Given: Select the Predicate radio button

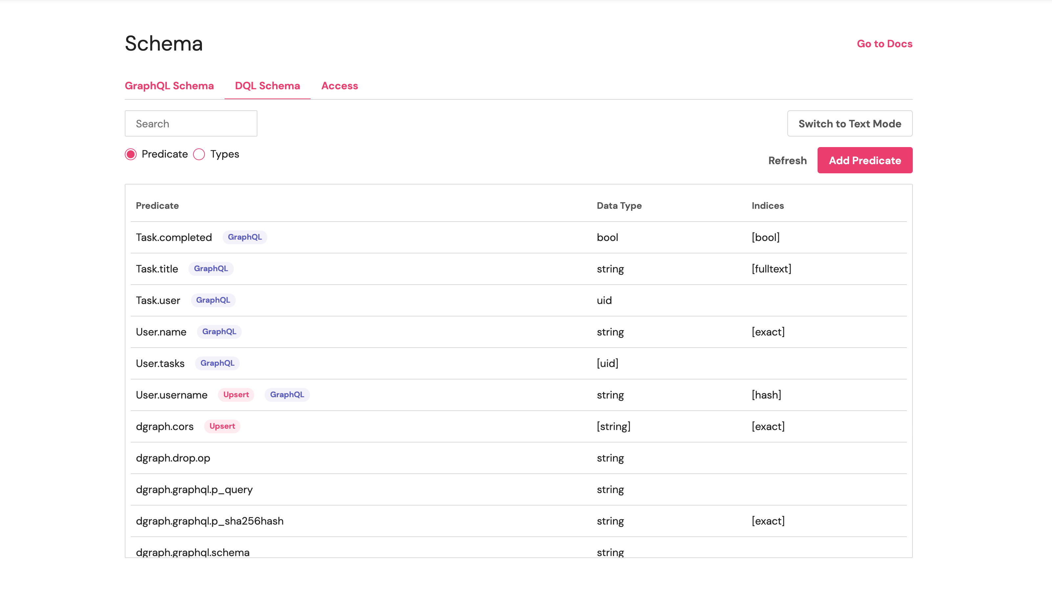Looking at the screenshot, I should pyautogui.click(x=131, y=154).
